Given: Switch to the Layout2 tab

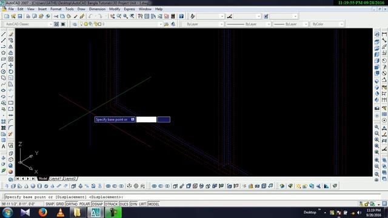Looking at the screenshot, I should coord(70,179).
